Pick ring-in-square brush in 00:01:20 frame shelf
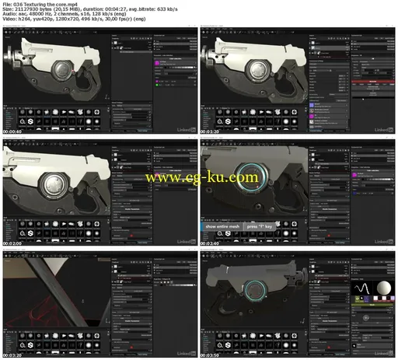Screen dimensions: 398x360 (294, 112)
